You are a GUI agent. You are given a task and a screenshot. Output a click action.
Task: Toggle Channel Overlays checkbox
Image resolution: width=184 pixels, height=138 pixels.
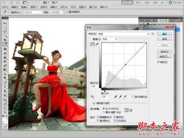pos(98,117)
